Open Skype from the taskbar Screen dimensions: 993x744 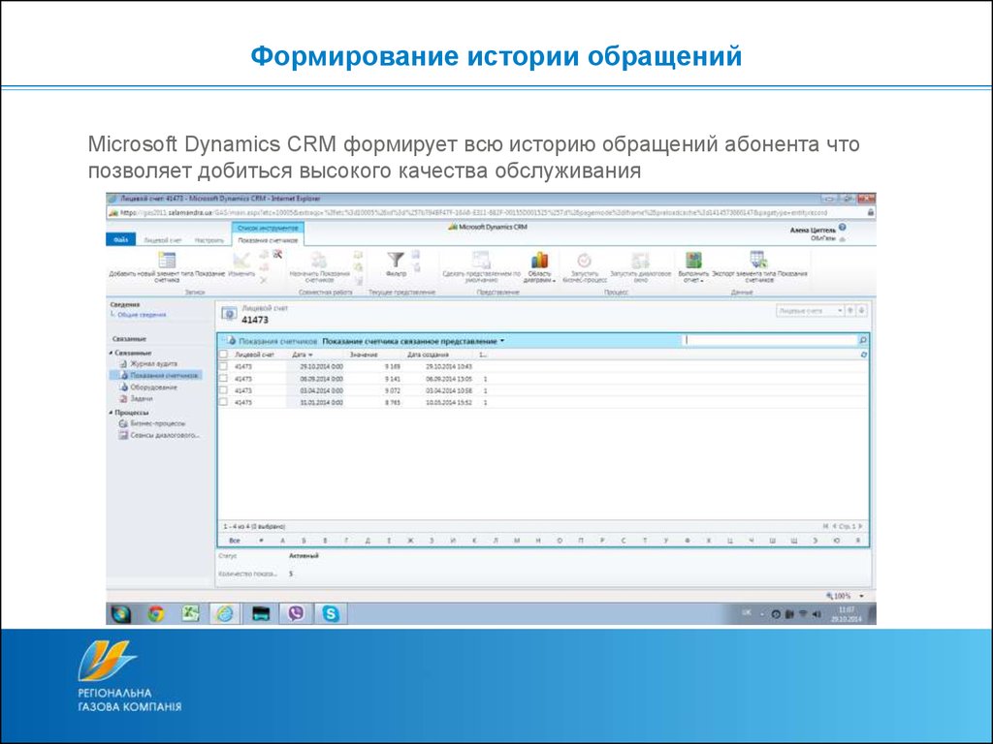point(331,613)
